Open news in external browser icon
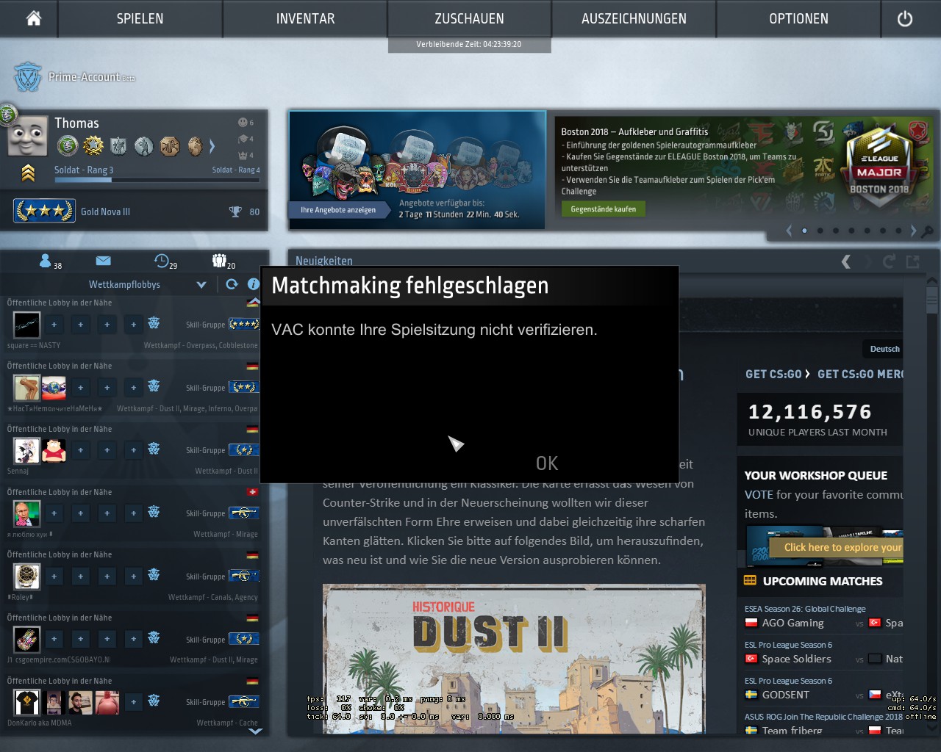This screenshot has height=752, width=941. pyautogui.click(x=913, y=261)
